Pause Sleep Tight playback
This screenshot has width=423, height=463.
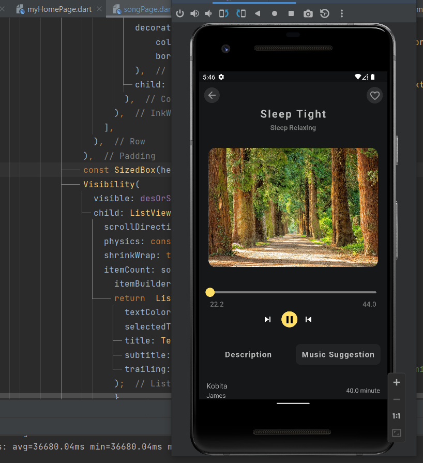click(x=289, y=319)
